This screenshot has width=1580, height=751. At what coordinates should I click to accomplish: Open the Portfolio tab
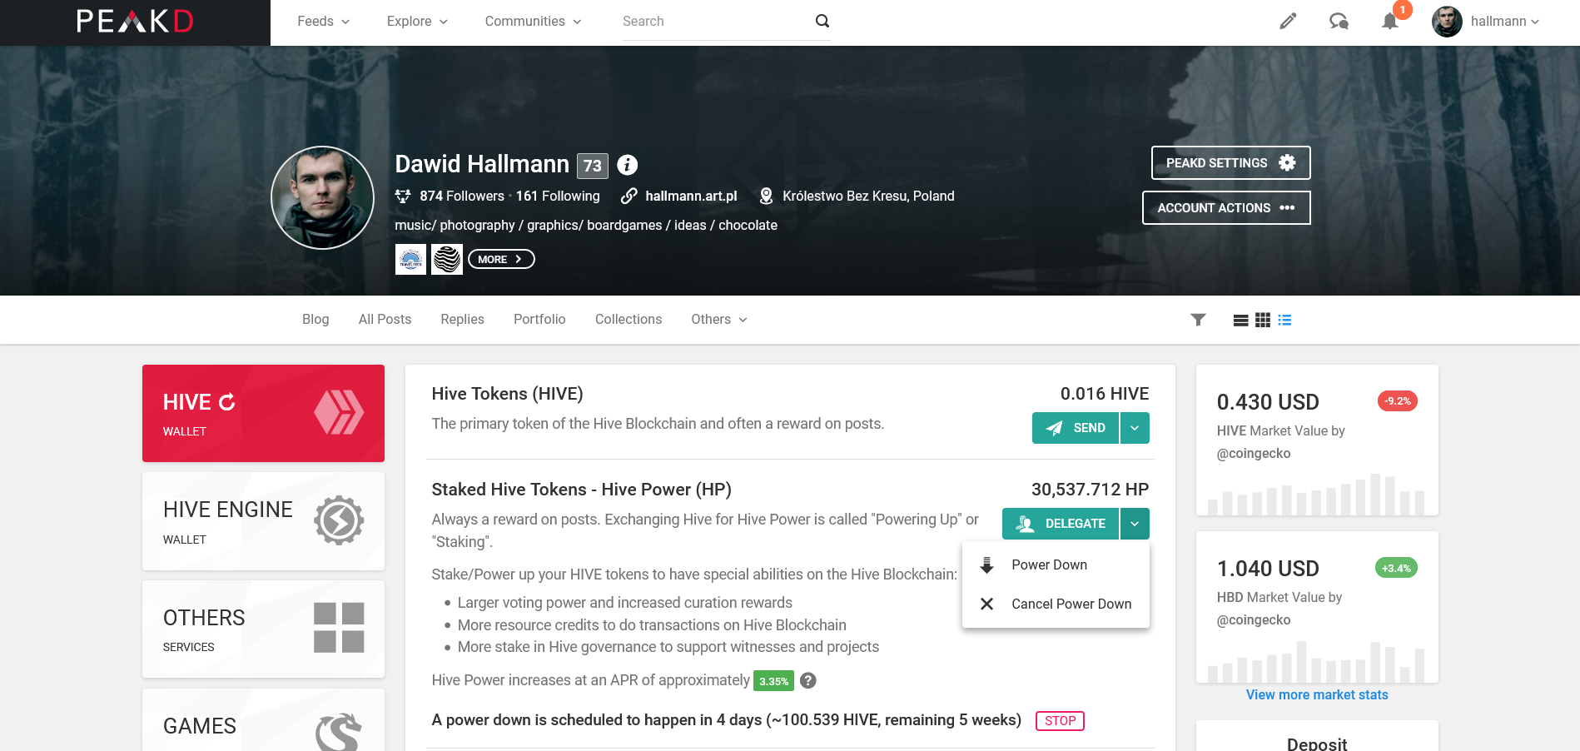tap(539, 320)
